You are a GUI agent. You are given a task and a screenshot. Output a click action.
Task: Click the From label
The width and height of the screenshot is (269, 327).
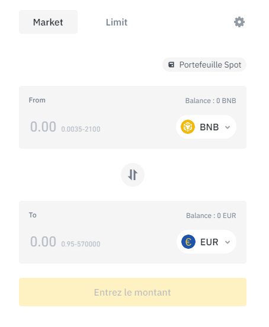point(37,100)
